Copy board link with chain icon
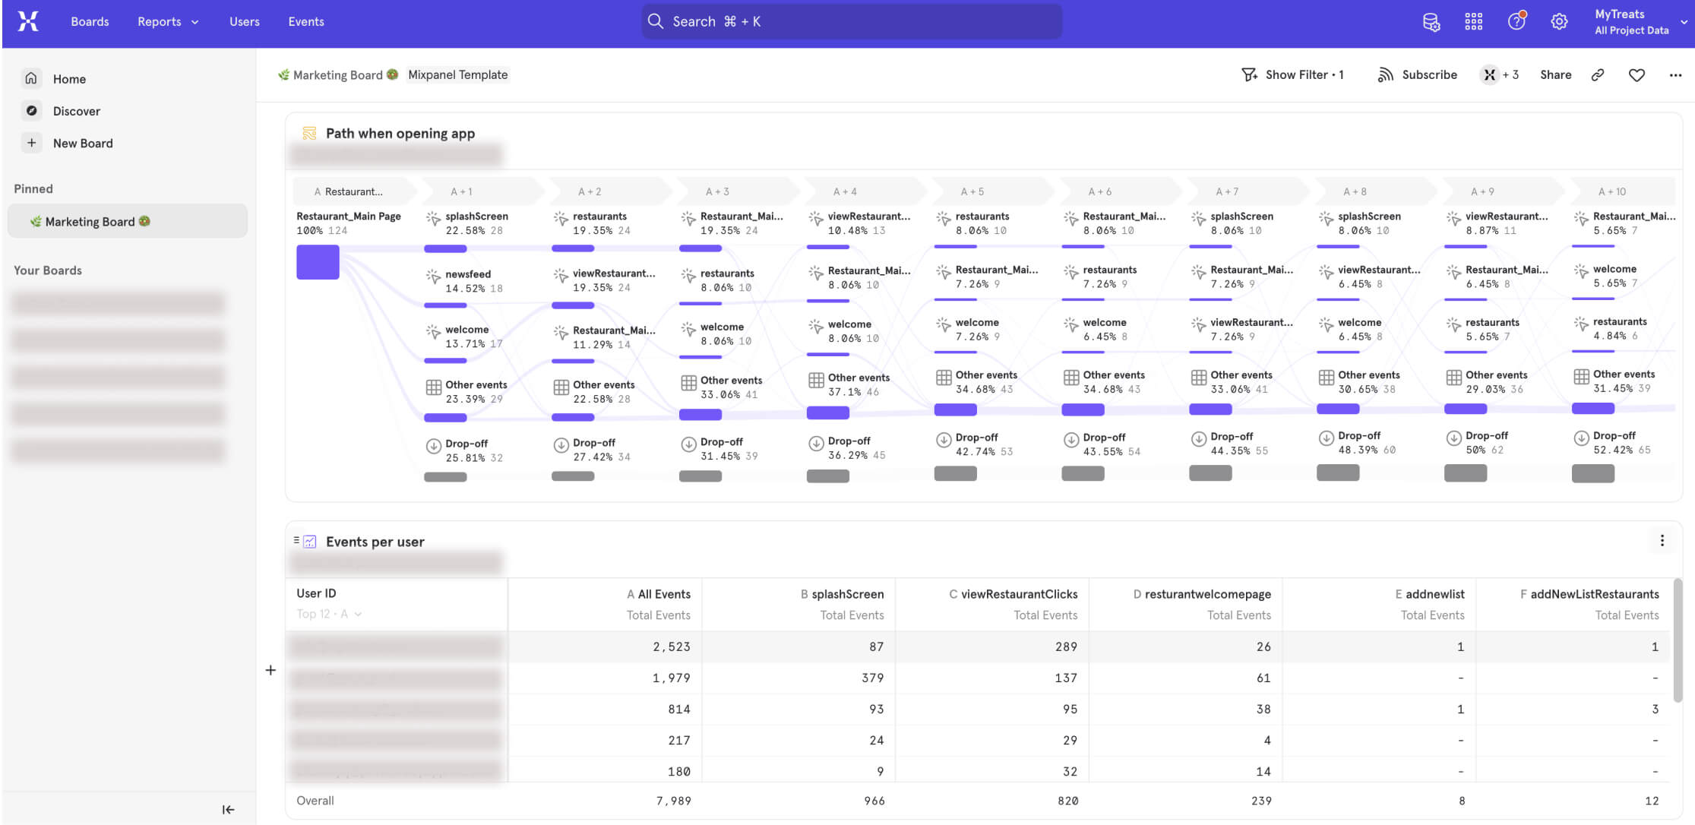The height and width of the screenshot is (825, 1695). click(1598, 74)
